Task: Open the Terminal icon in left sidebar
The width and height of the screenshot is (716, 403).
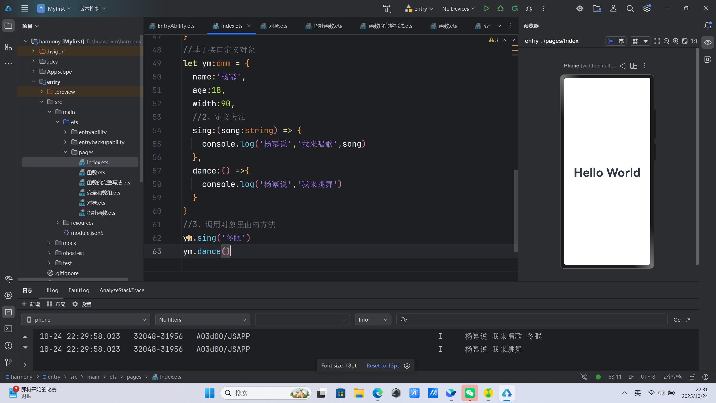Action: [8, 329]
